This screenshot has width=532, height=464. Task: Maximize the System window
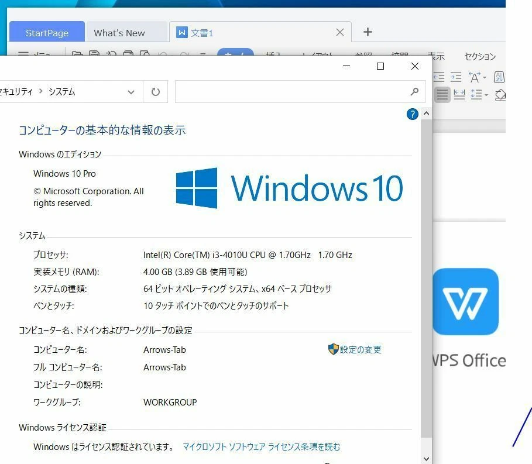click(x=380, y=66)
